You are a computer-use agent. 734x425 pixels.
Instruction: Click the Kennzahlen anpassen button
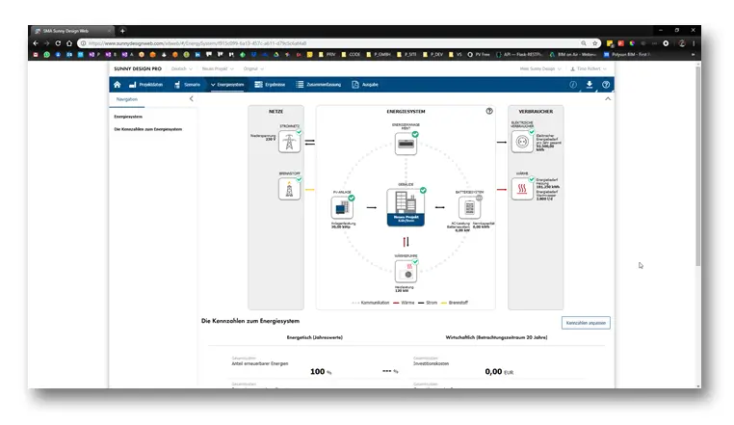tap(586, 323)
